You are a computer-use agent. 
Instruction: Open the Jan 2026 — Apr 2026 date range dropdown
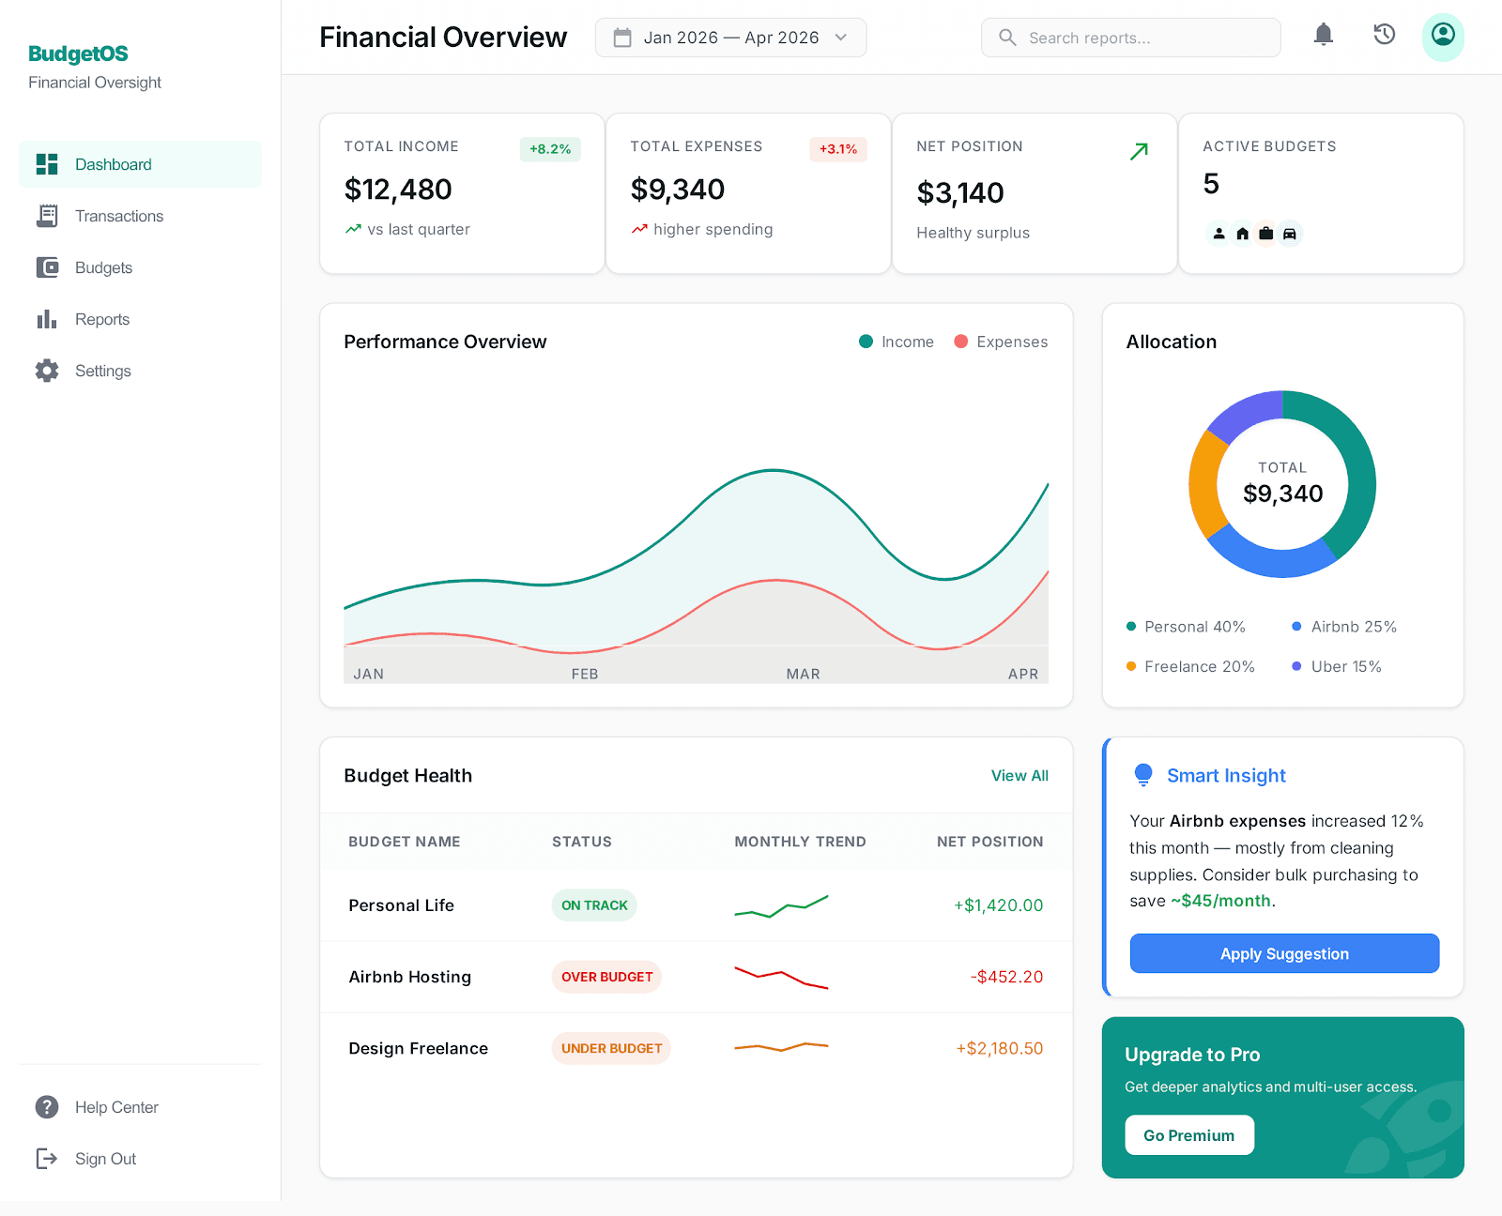pyautogui.click(x=729, y=38)
